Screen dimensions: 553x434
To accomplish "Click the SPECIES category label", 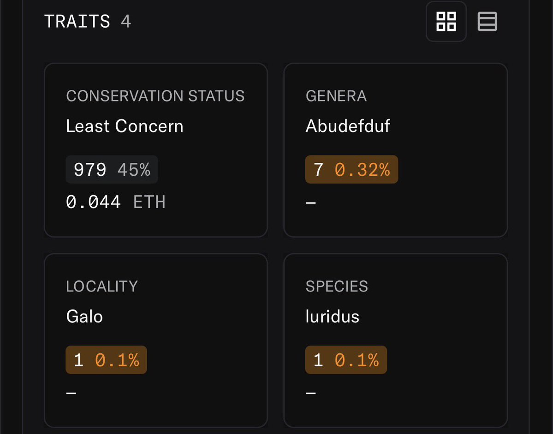I will (337, 286).
